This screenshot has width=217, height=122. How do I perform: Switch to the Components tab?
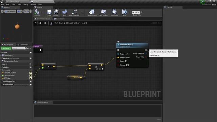pos(23,45)
